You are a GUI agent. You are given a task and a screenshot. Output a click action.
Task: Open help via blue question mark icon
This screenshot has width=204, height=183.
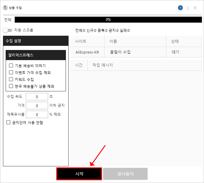[x=180, y=8]
